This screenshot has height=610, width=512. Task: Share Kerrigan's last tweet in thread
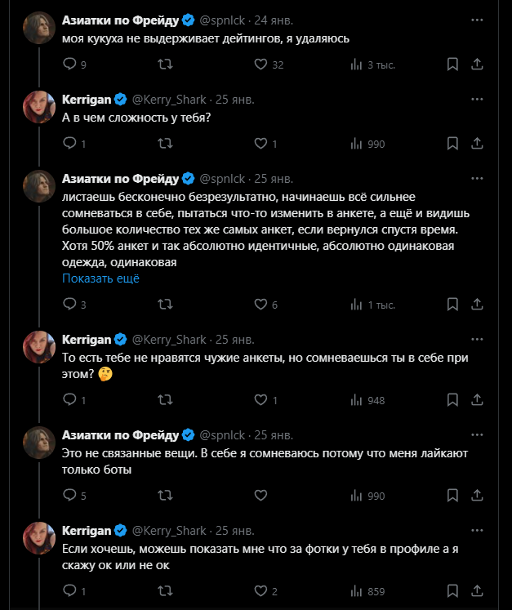(x=476, y=591)
